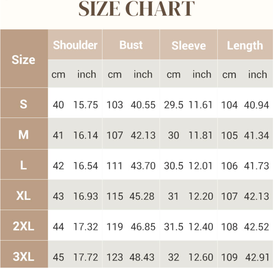Click the SIZE CHART title

[137, 10]
